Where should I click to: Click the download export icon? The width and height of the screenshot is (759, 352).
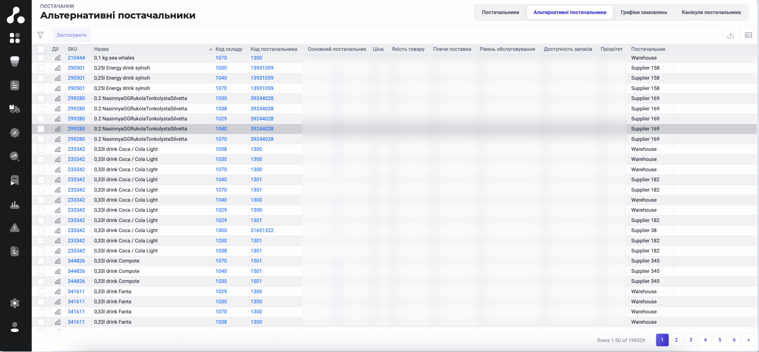click(731, 35)
